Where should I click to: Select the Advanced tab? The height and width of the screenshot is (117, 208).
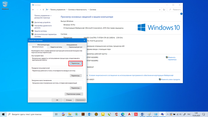click(38, 47)
